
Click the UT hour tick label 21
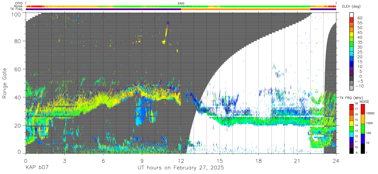297,161
